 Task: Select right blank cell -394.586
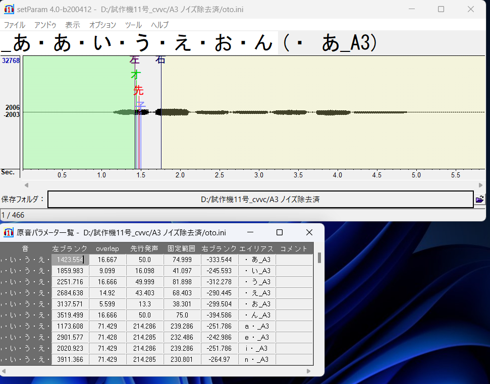tap(220, 315)
